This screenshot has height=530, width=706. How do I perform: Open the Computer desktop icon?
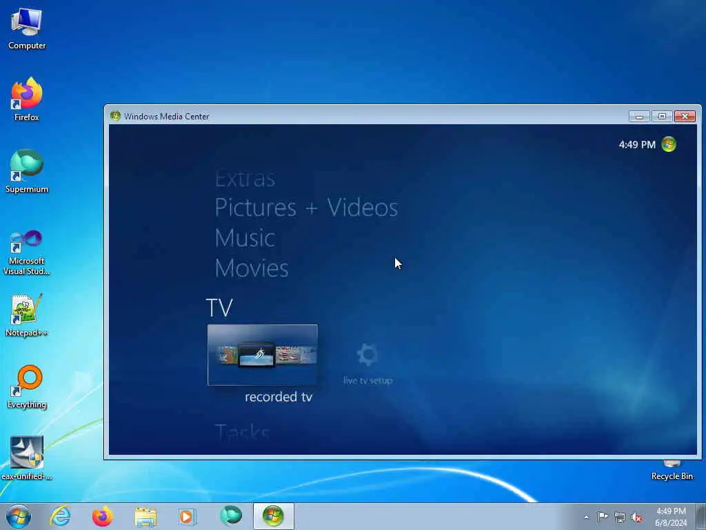[x=27, y=29]
